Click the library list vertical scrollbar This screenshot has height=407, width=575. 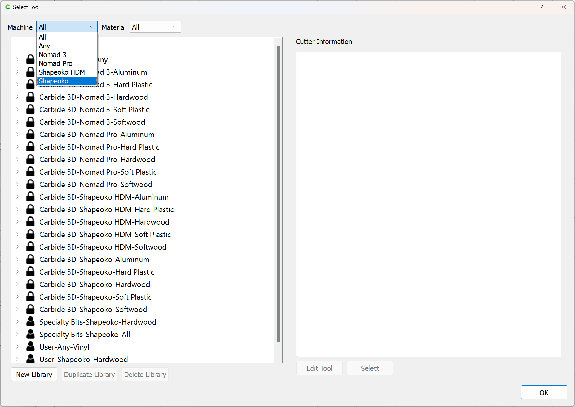(x=278, y=194)
